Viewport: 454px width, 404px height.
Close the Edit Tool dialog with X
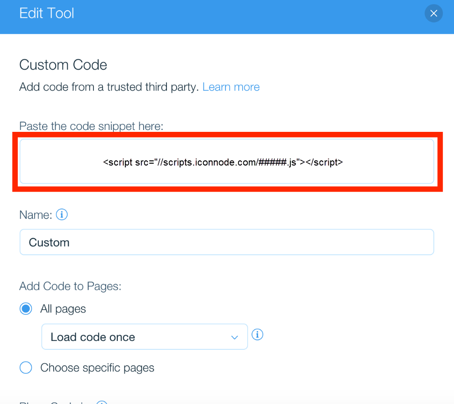click(x=433, y=13)
